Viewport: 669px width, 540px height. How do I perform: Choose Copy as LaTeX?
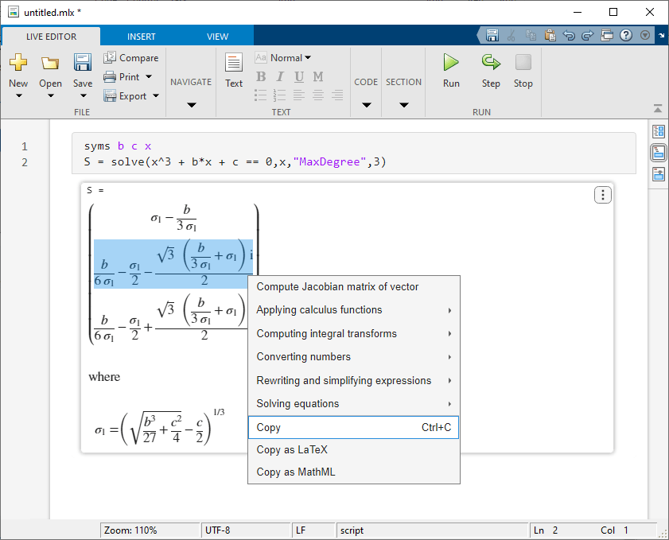(x=354, y=450)
